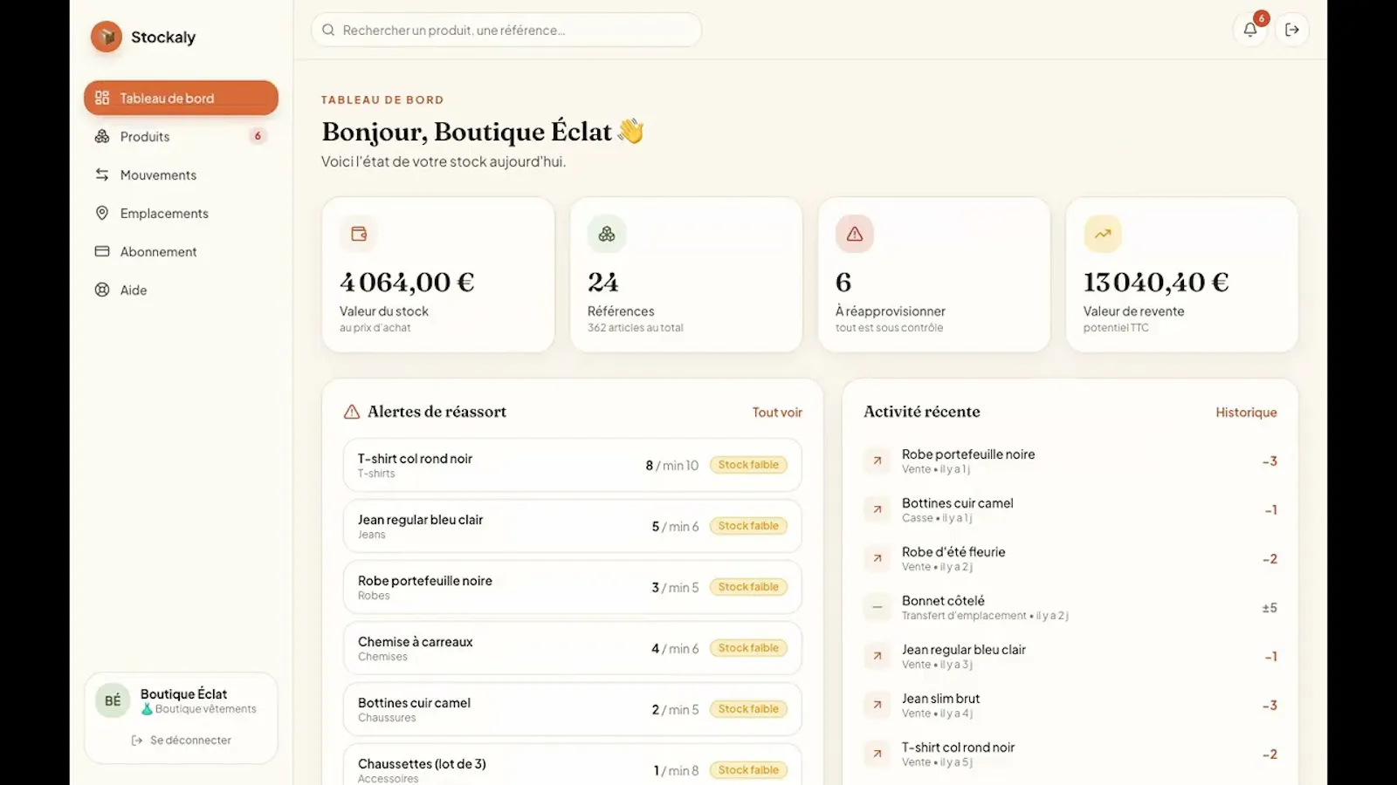Click the Boutique Éclat account name
Screen dimensions: 1397x785
tap(183, 693)
